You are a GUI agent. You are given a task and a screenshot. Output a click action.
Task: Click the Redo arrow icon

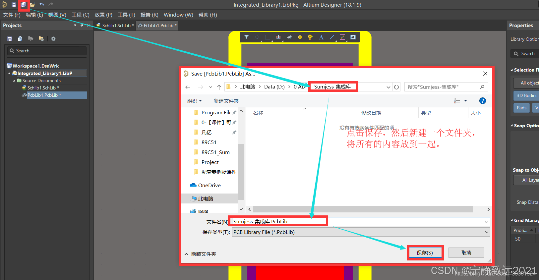coord(51,5)
